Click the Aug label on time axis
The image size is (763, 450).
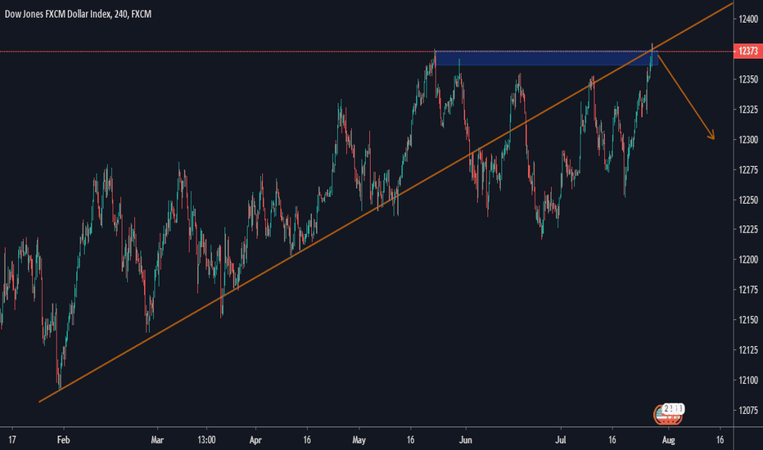point(668,440)
